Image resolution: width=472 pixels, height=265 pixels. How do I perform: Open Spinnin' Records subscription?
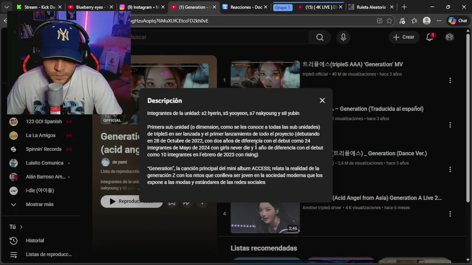[x=41, y=149]
